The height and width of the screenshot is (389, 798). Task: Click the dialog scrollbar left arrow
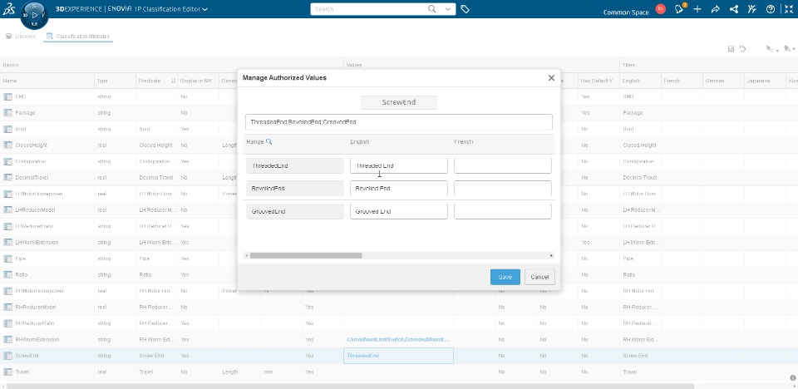point(247,256)
